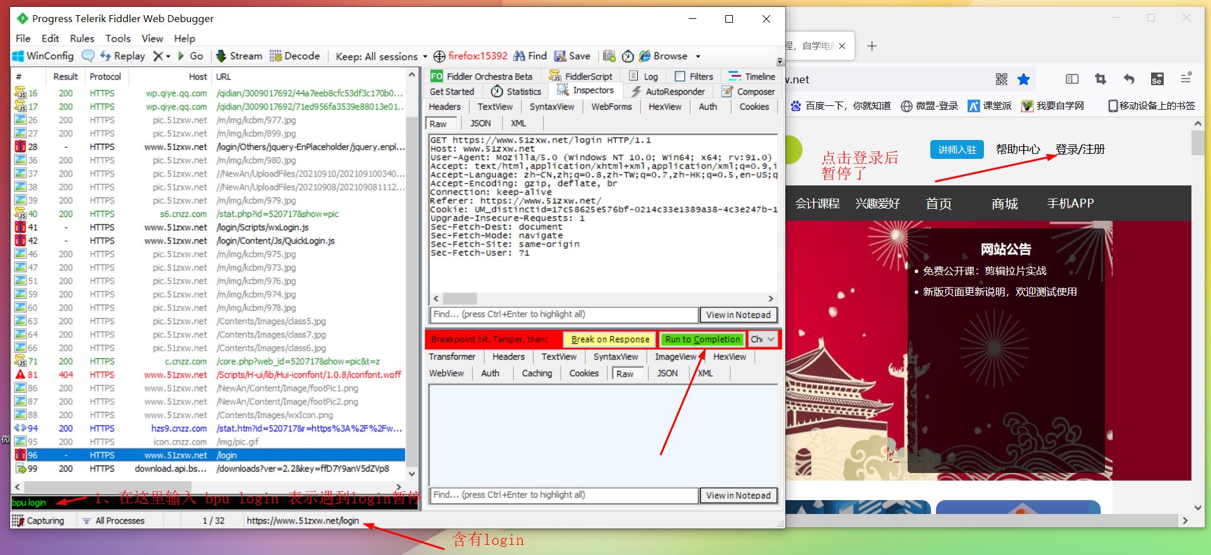Open a new browser tab with plus button
The image size is (1211, 555).
(x=872, y=45)
